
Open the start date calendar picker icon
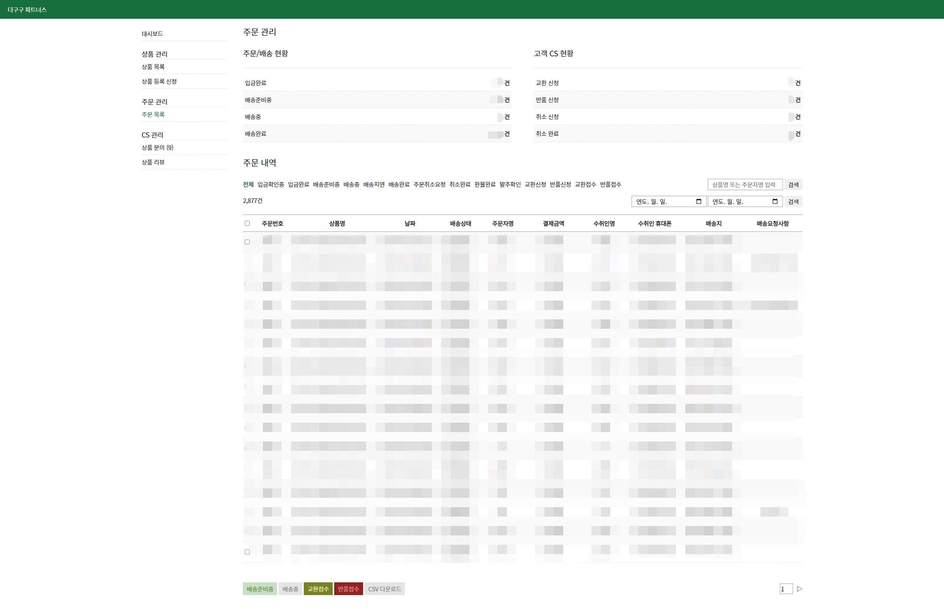tap(698, 202)
